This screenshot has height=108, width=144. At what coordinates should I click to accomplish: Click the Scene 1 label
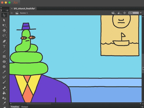click(24, 13)
